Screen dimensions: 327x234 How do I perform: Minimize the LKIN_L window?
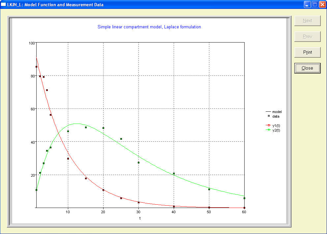click(x=307, y=5)
